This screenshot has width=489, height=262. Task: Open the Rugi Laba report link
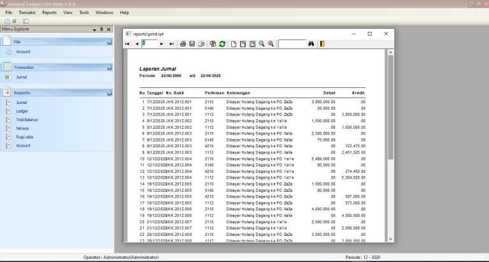(x=25, y=136)
